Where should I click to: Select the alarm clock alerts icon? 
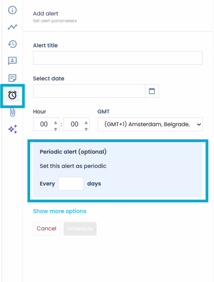click(x=12, y=96)
